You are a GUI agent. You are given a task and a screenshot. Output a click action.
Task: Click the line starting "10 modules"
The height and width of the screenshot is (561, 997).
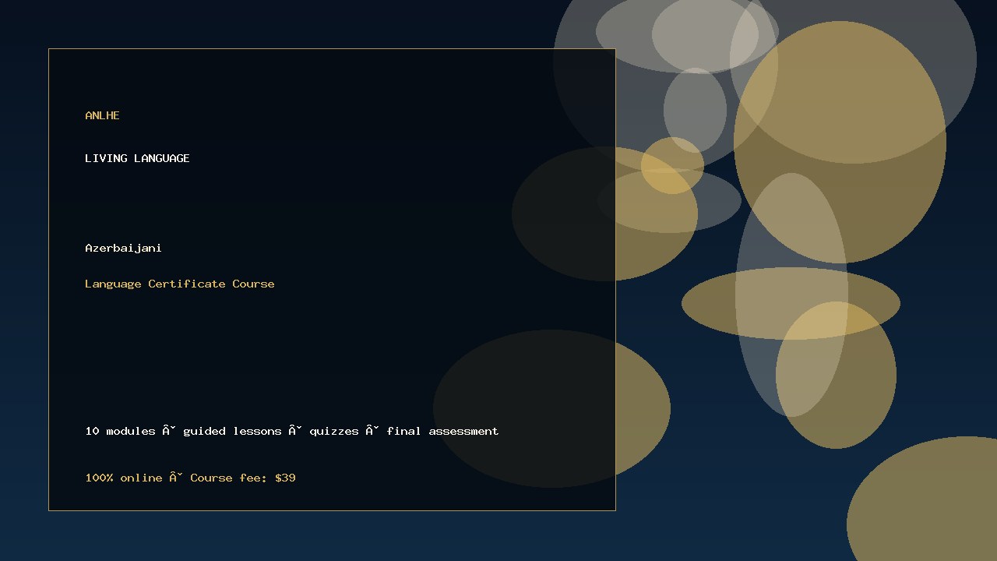point(292,431)
